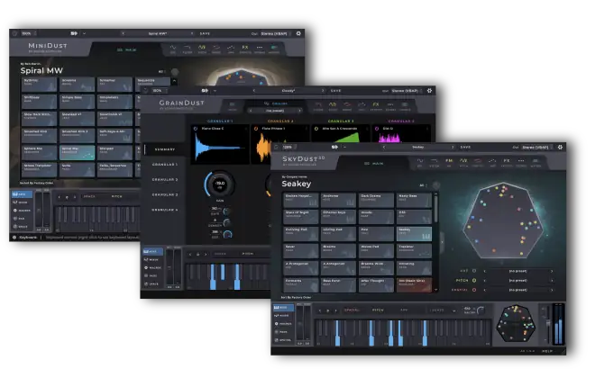Select GRANULAR 1 tab in GrainDust sidebar
Screen dimensions: 595x369
pyautogui.click(x=165, y=165)
